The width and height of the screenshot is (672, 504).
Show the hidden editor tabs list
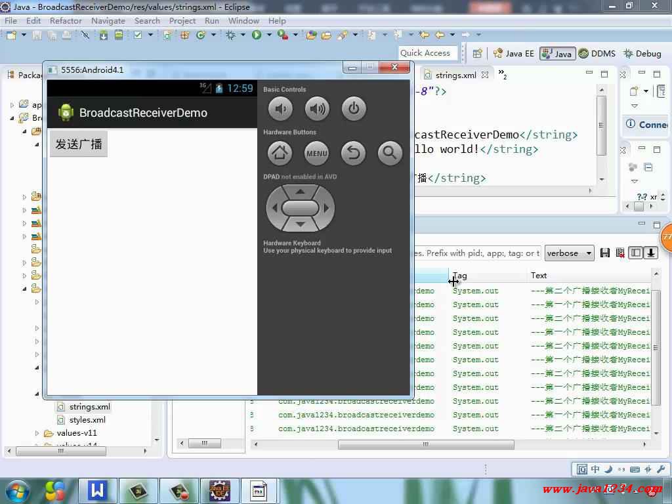[502, 75]
